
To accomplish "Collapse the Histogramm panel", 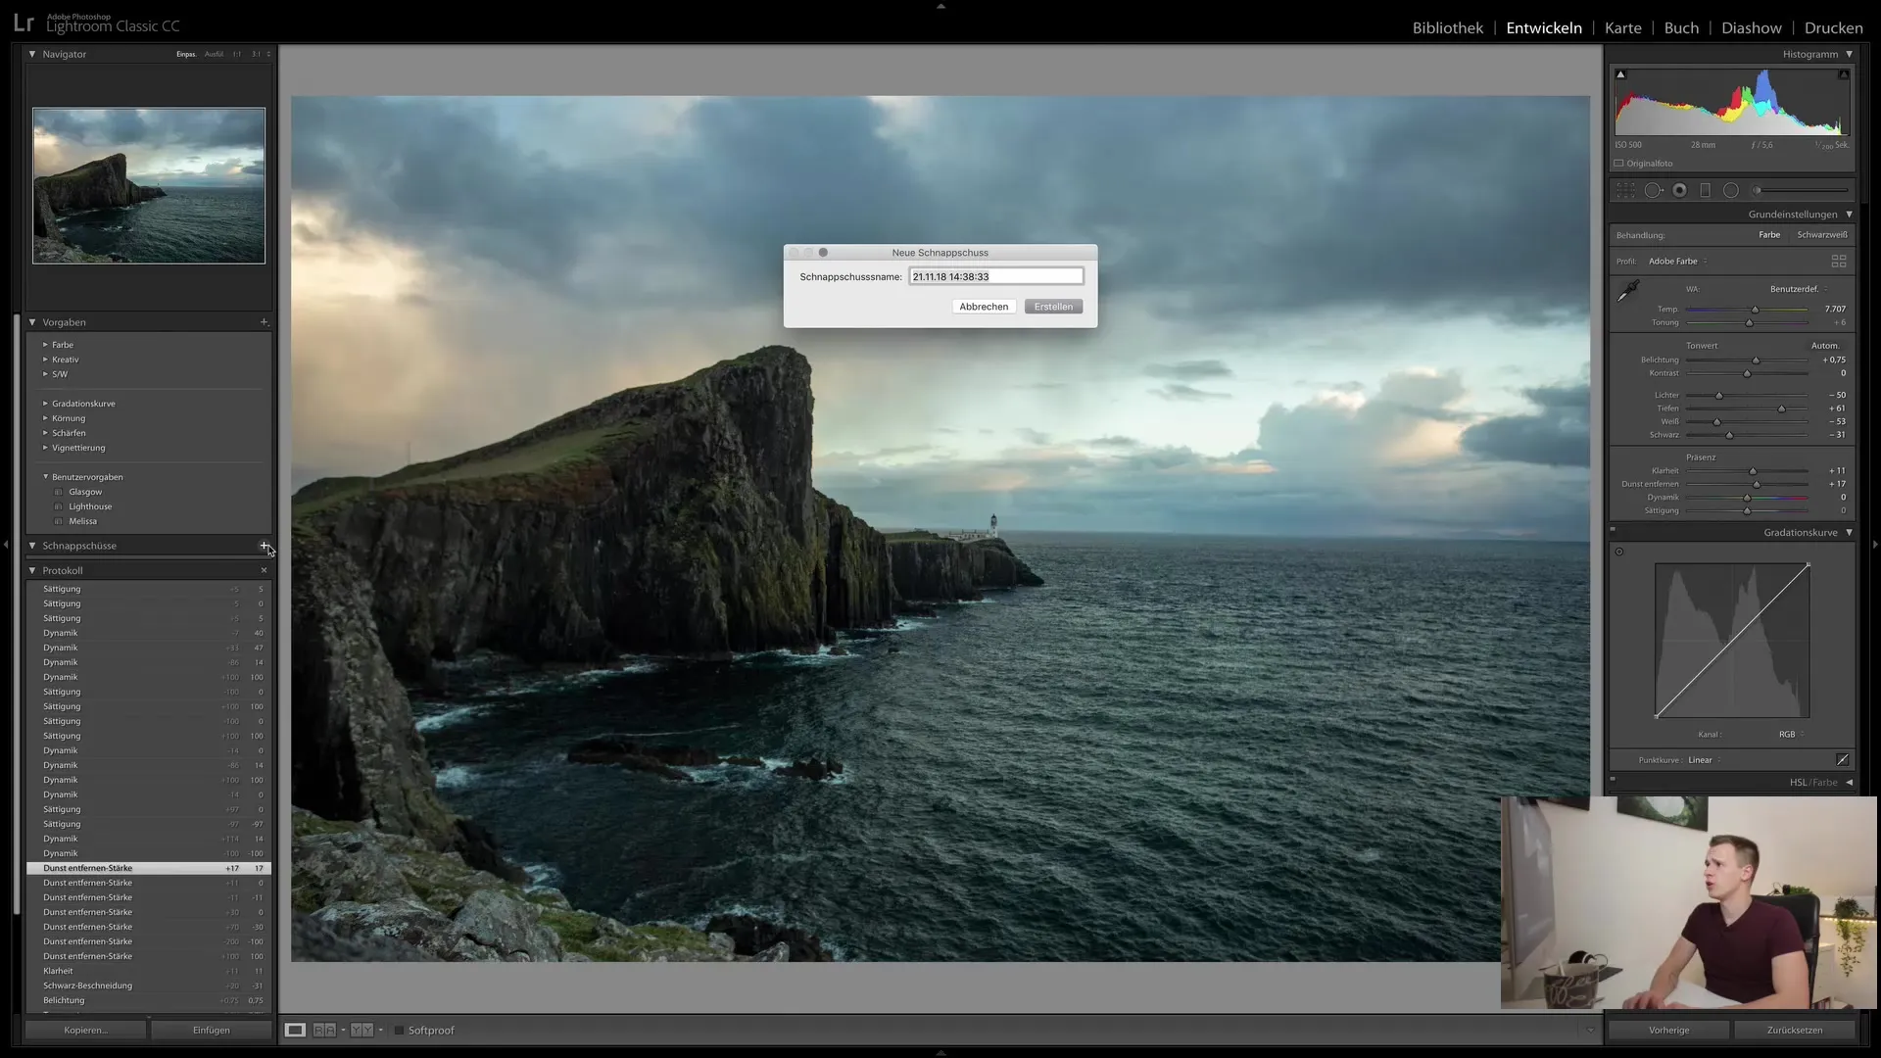I will [x=1850, y=54].
